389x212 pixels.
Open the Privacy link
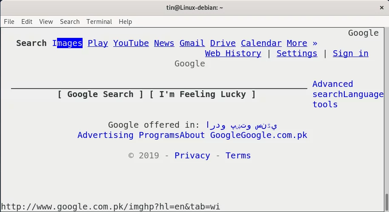click(x=192, y=155)
